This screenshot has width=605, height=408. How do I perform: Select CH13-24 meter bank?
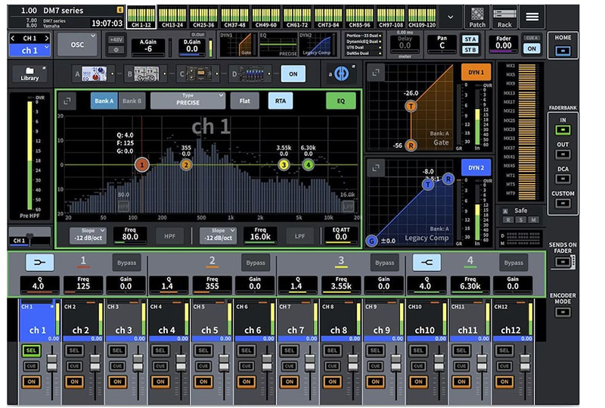point(172,17)
